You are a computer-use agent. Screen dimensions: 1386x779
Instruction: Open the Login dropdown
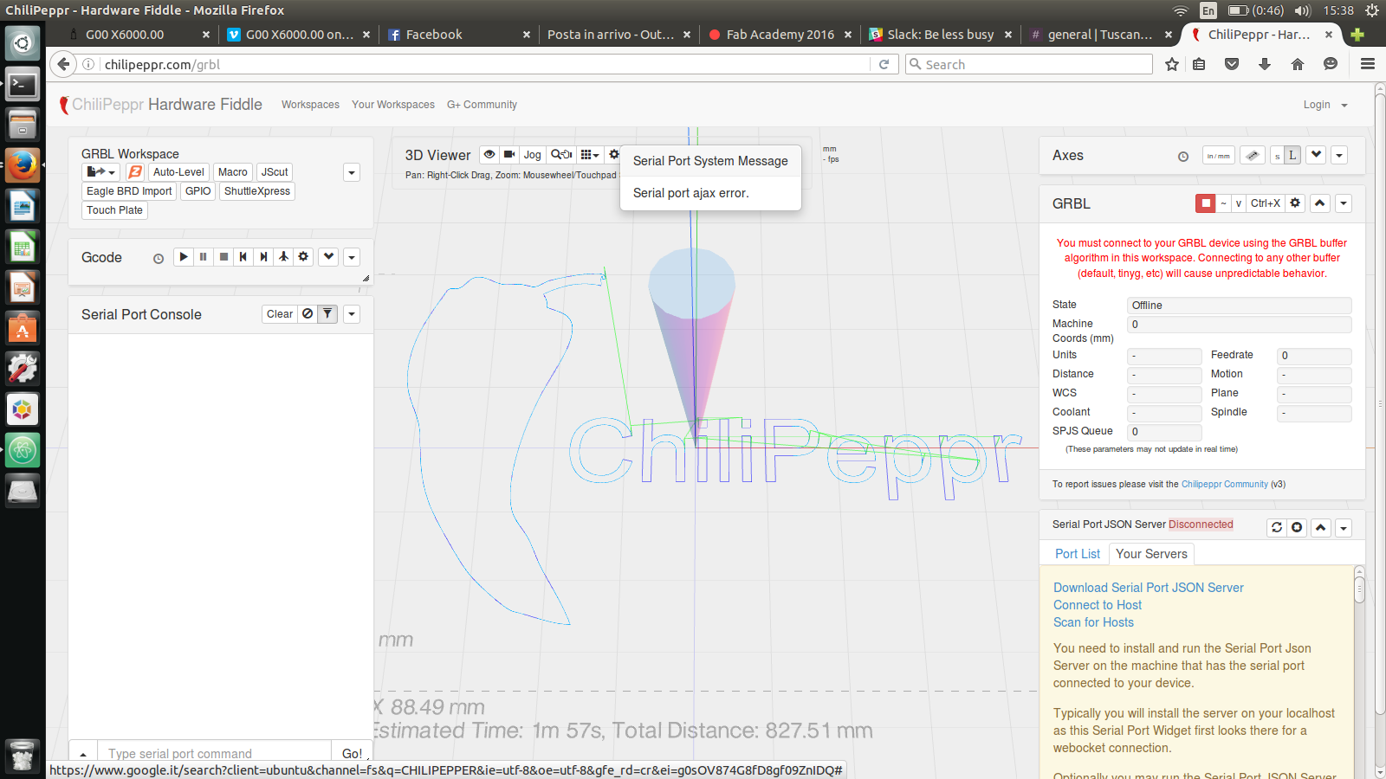pos(1325,105)
